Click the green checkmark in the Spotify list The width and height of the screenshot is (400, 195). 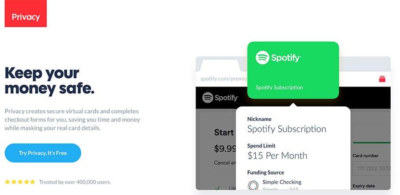click(217, 188)
